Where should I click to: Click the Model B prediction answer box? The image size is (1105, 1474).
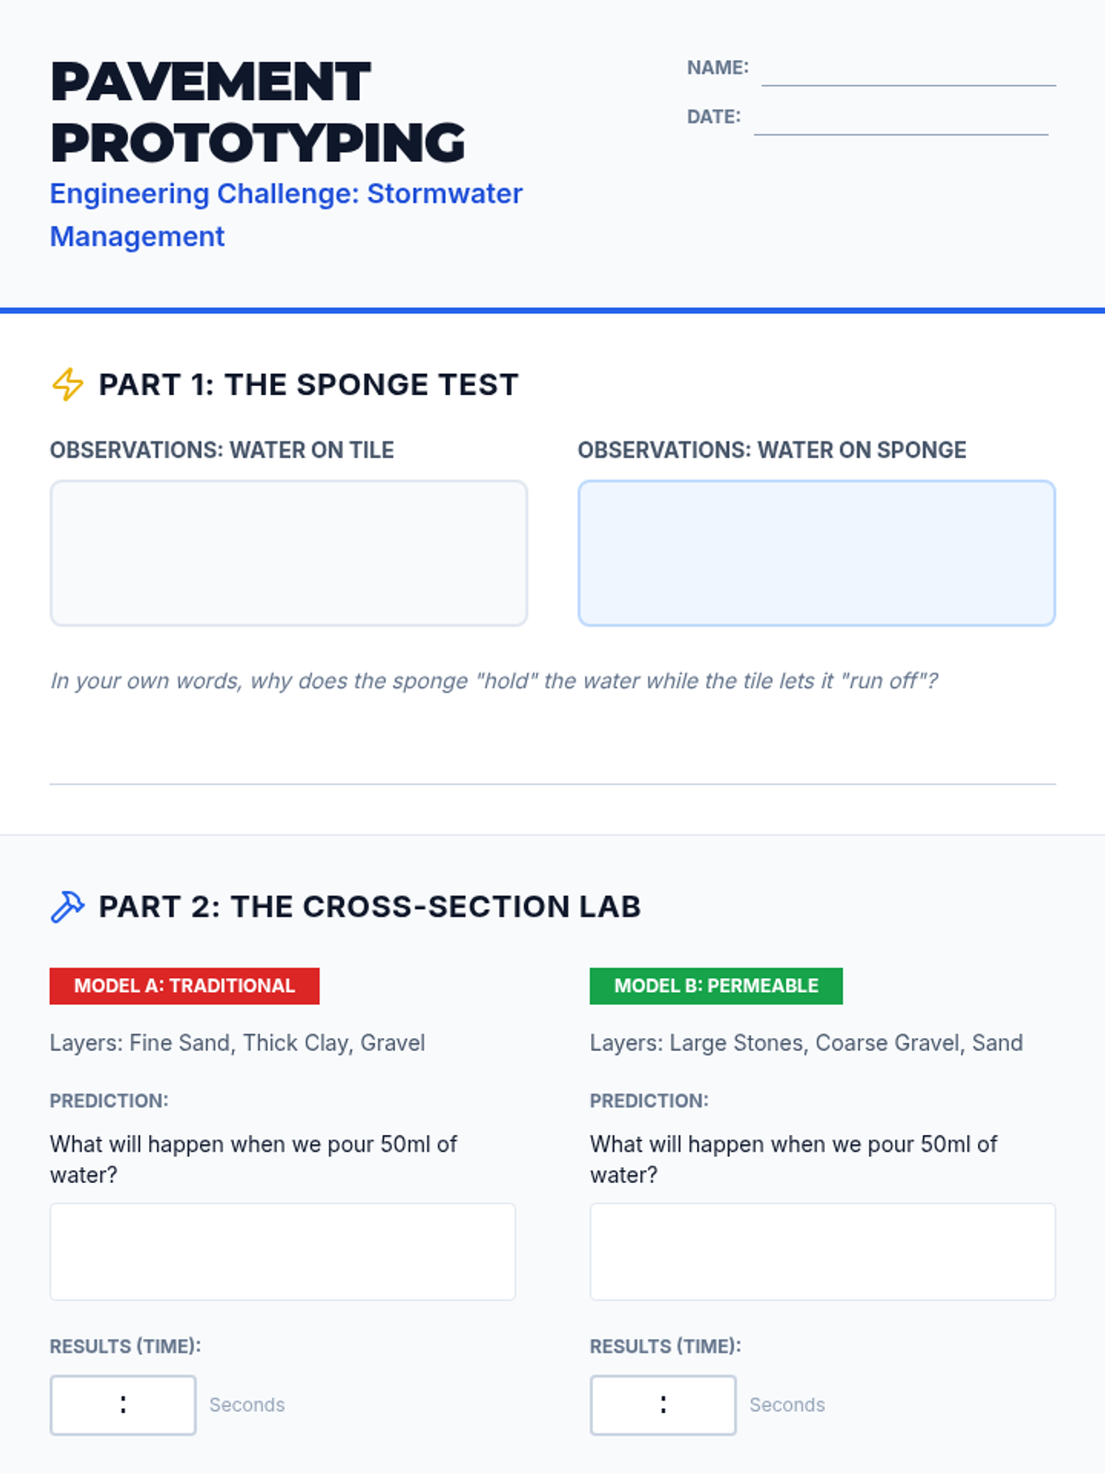pos(822,1251)
